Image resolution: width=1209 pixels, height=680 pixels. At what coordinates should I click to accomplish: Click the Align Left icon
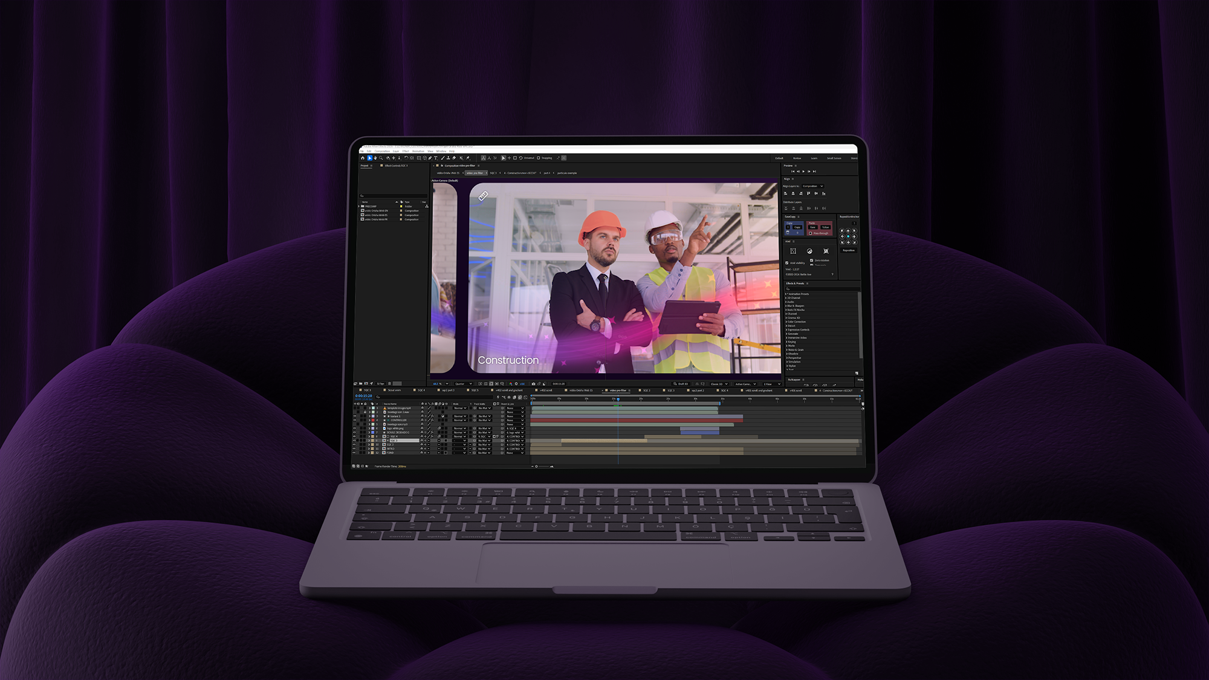click(x=786, y=193)
